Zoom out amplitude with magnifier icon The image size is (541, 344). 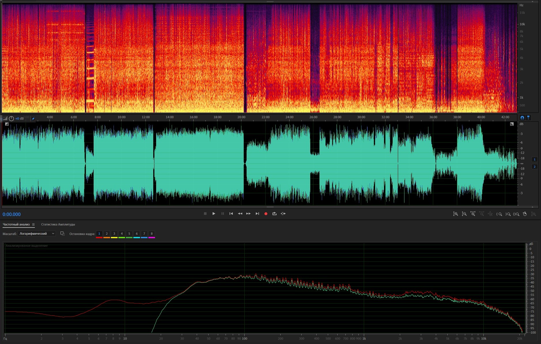[x=464, y=214]
